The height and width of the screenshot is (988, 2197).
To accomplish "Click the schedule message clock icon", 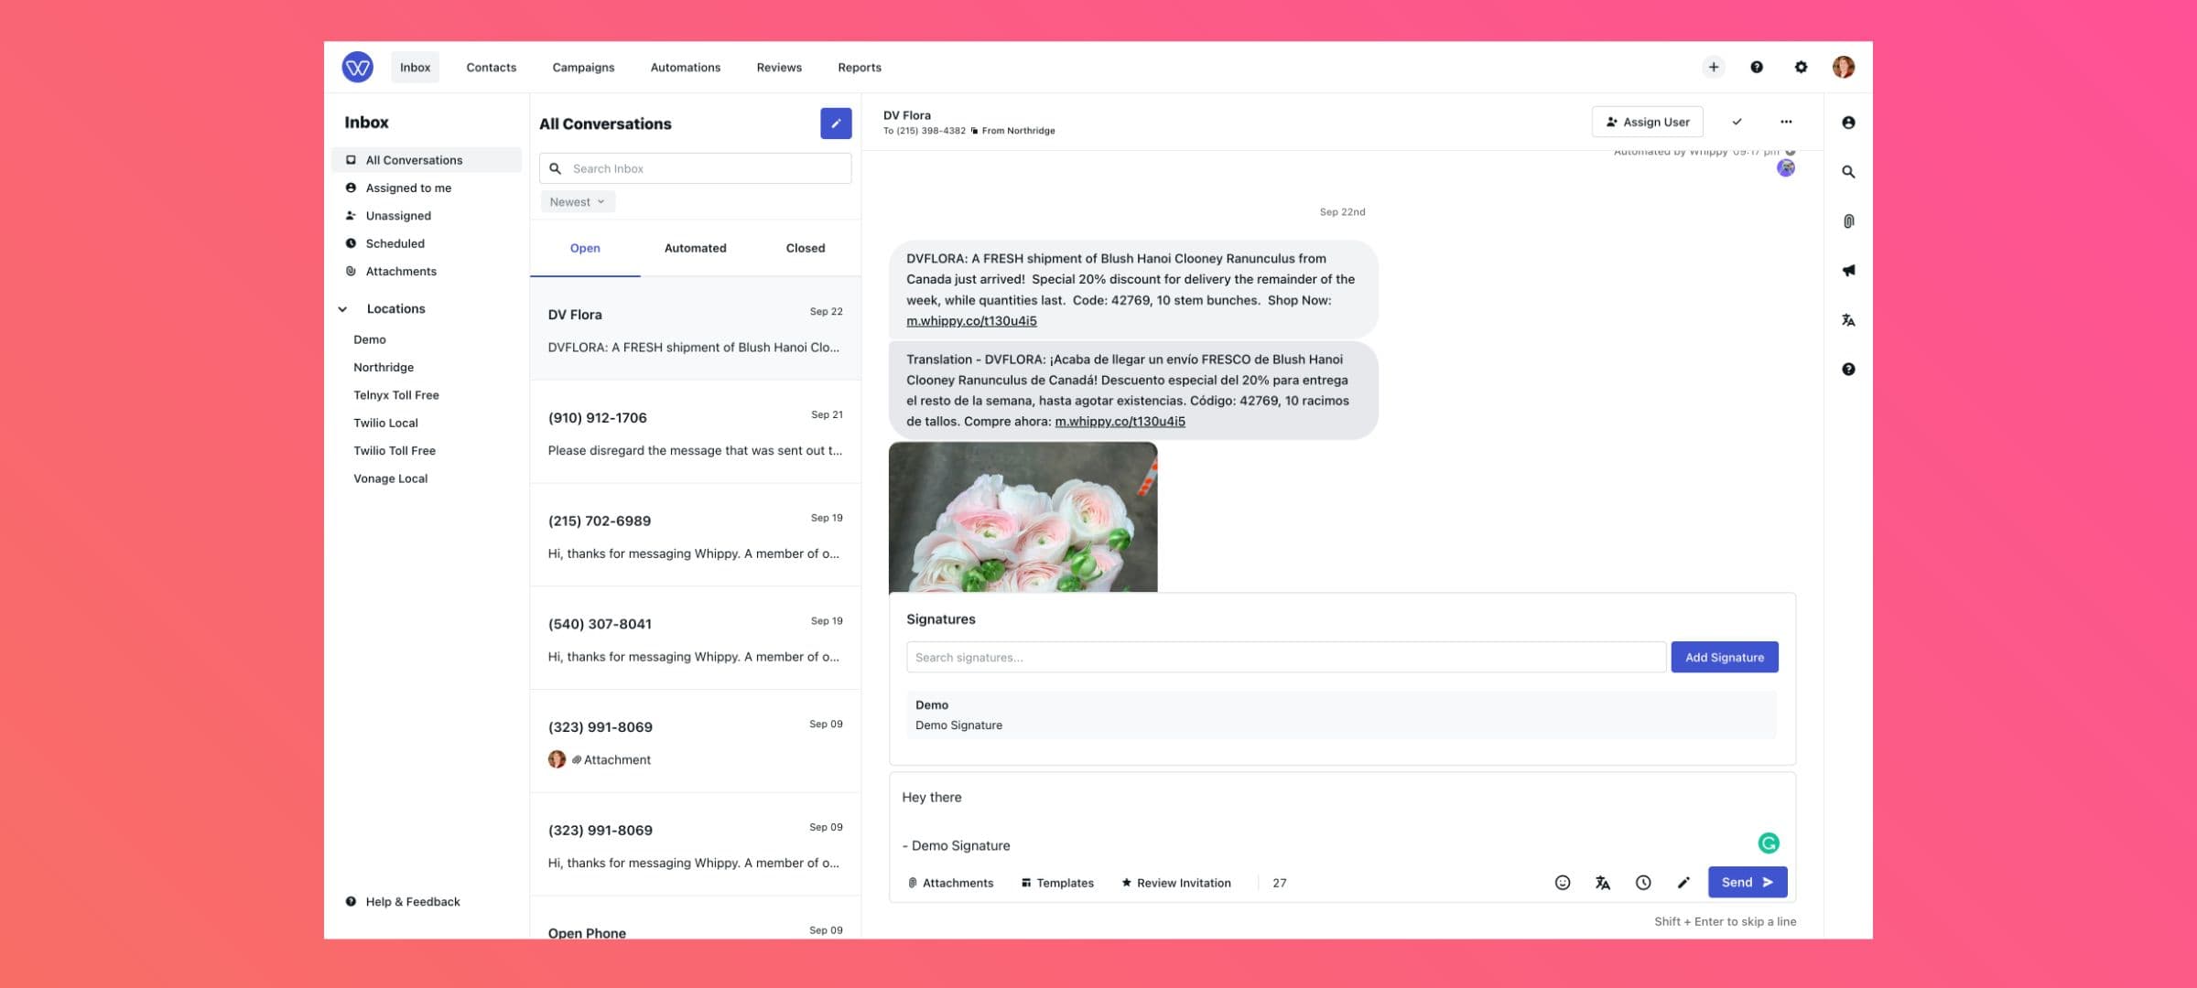I will click(1643, 883).
